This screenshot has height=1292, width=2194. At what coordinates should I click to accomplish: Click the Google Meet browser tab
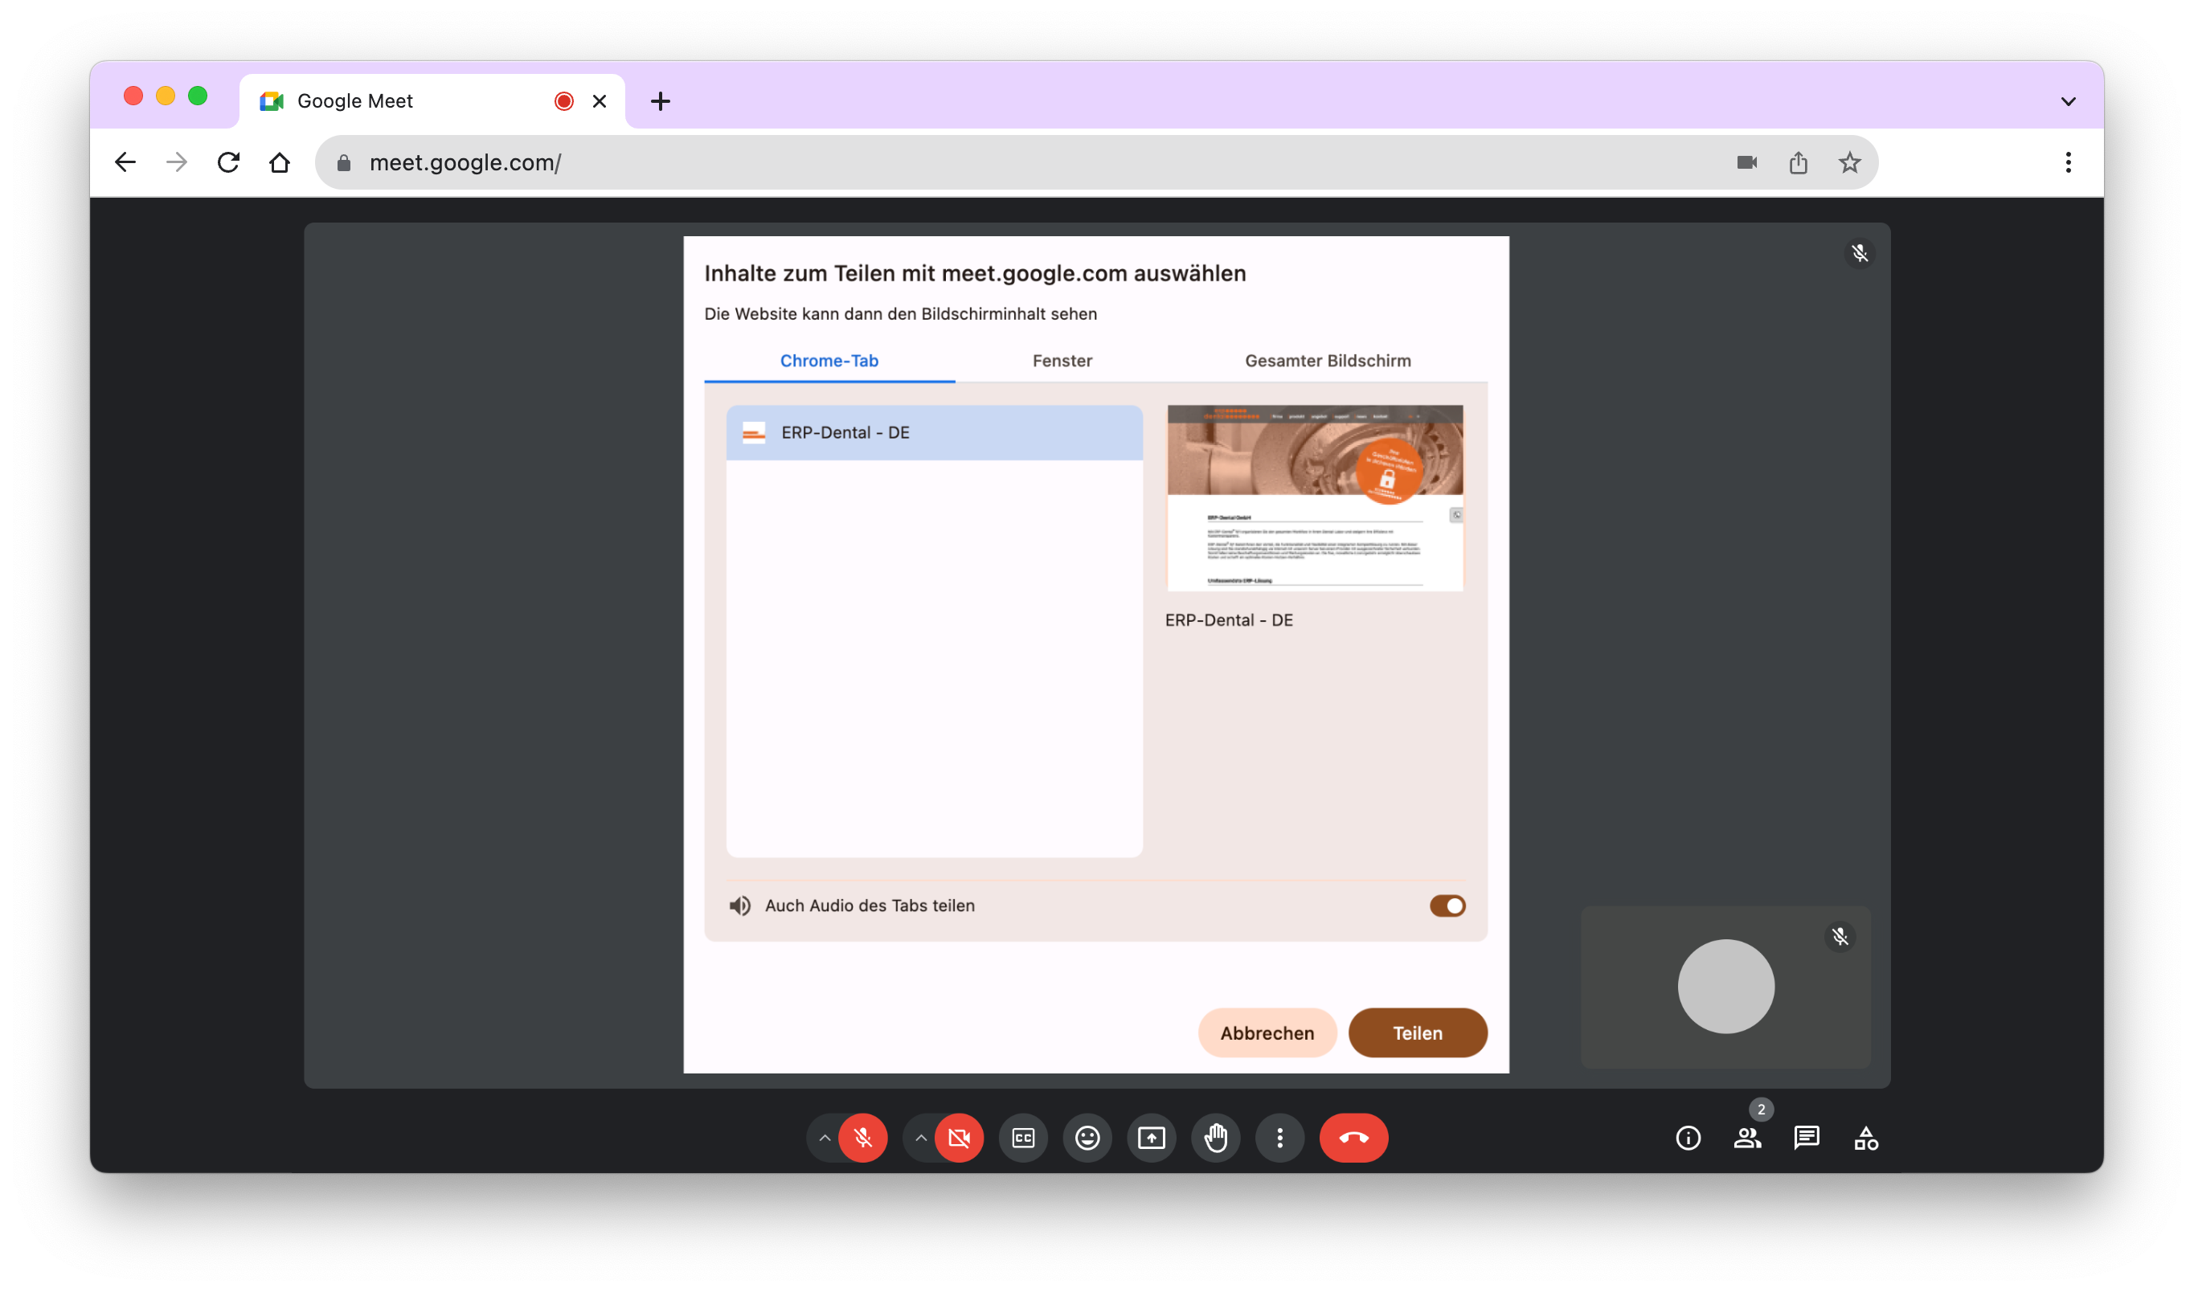(x=432, y=101)
